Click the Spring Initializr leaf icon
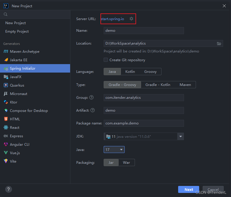The width and height of the screenshot is (231, 197). (6, 68)
